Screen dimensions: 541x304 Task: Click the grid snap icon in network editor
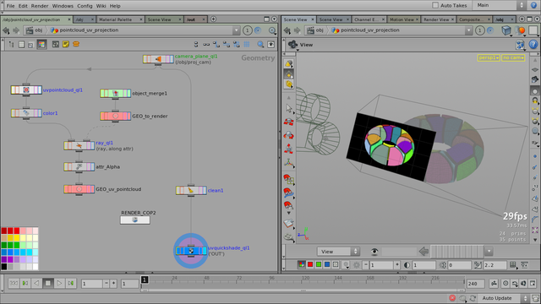click(x=247, y=44)
